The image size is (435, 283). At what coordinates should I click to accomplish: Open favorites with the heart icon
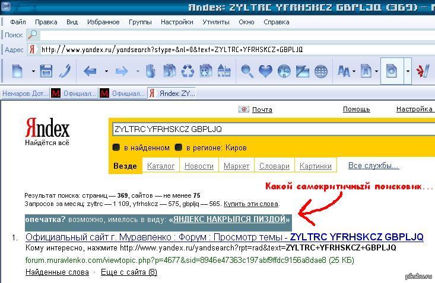click(x=265, y=72)
